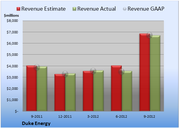Viewport: 179px width, 128px height.
Task: Select the green actual bar for 3-2012
Action: pyautogui.click(x=98, y=91)
